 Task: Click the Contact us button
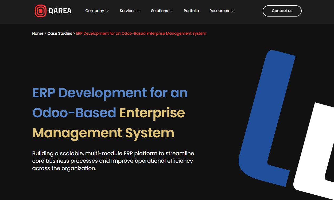pyautogui.click(x=282, y=11)
